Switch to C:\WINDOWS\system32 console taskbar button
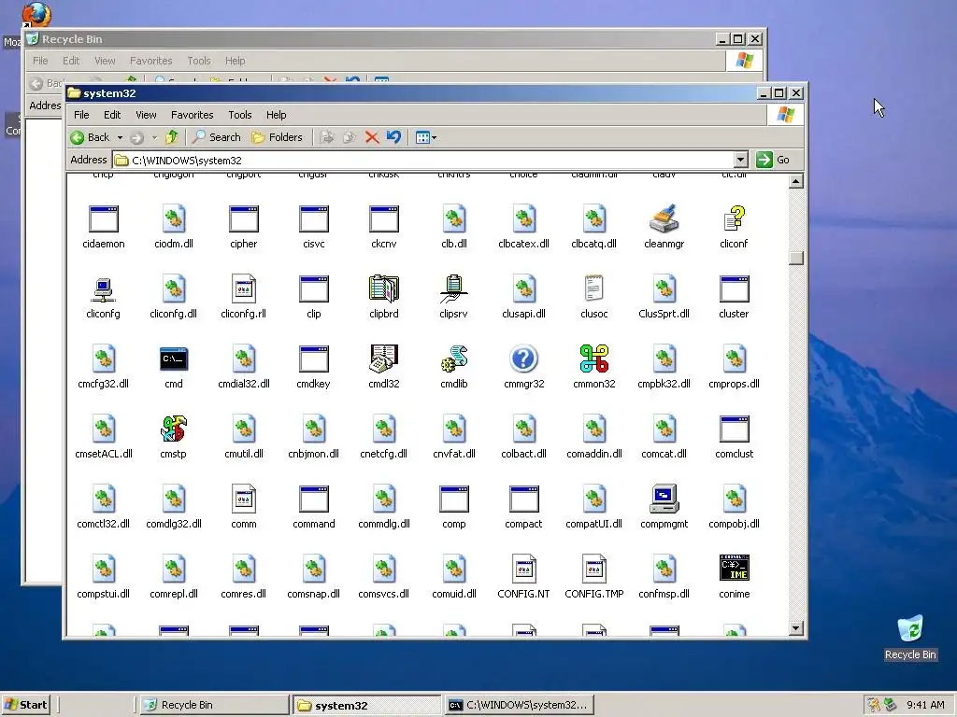 click(519, 705)
